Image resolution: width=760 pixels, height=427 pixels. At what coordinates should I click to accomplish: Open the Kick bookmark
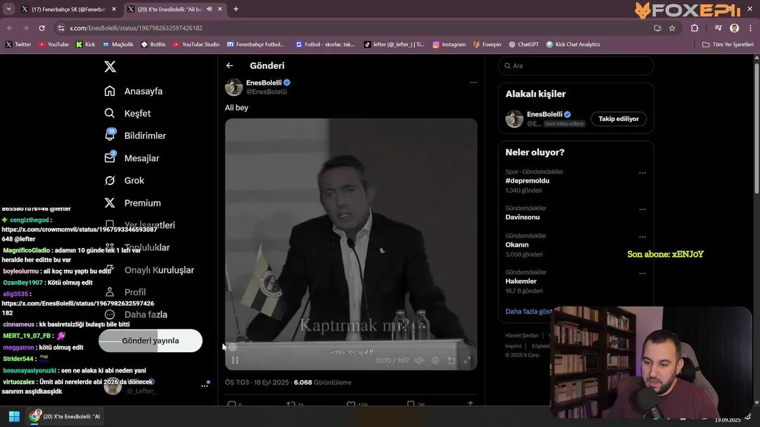click(x=85, y=44)
